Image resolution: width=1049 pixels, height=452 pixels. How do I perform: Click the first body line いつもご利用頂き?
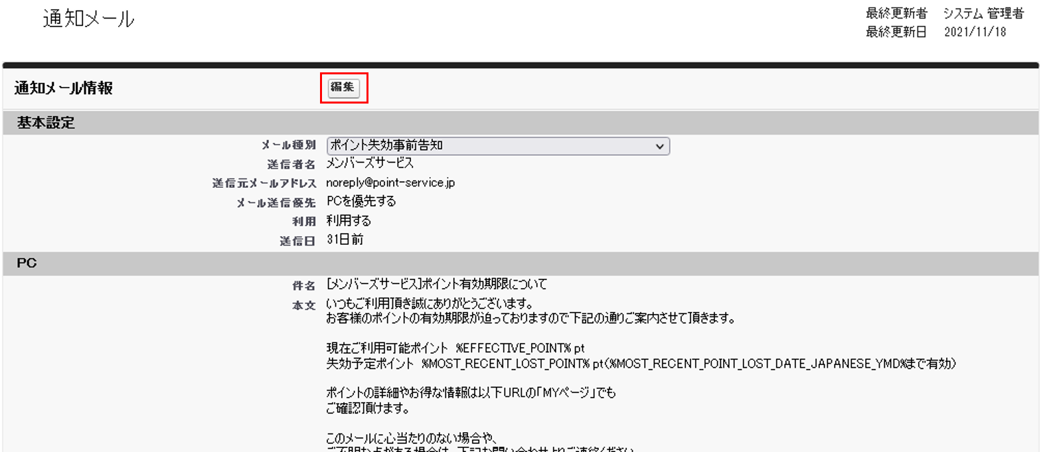pyautogui.click(x=430, y=304)
